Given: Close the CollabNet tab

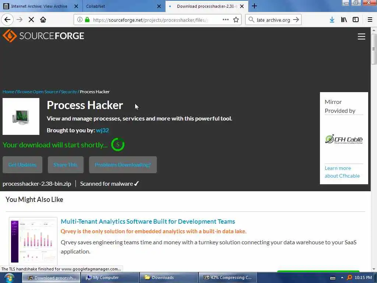Looking at the screenshot, I should pyautogui.click(x=159, y=6).
